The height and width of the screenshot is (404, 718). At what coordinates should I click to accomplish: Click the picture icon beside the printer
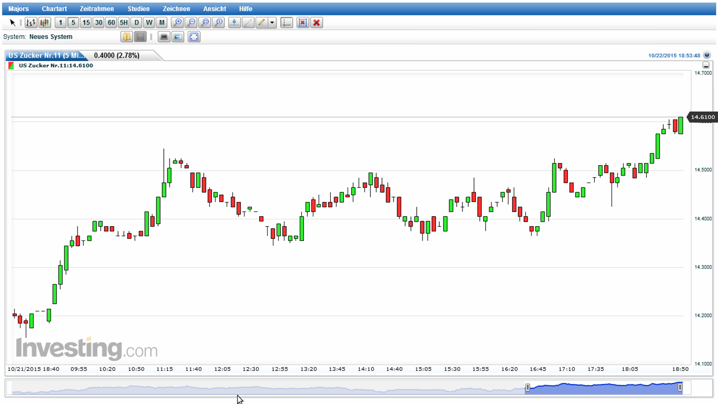[x=178, y=37]
